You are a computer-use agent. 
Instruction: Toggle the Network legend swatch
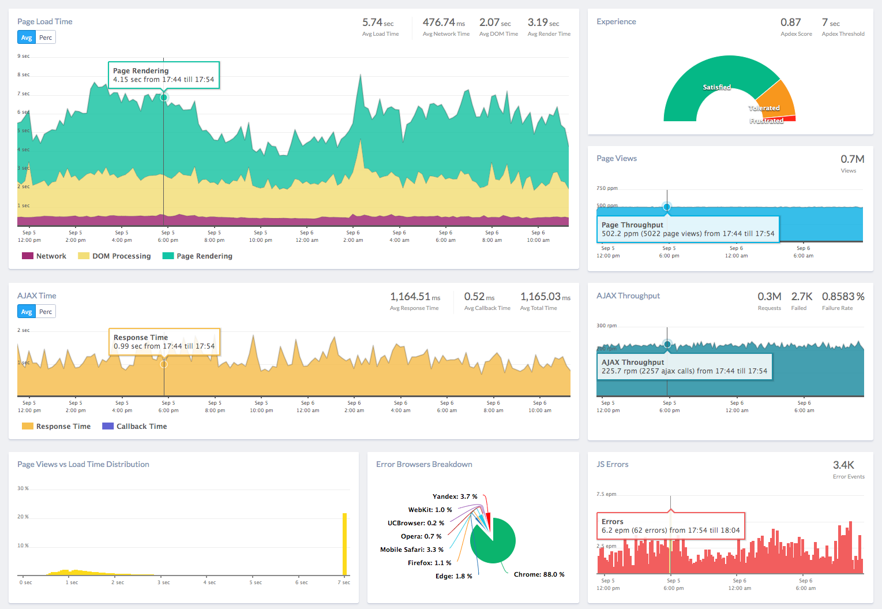coord(28,256)
